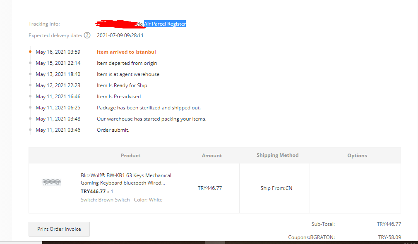Click the Options column header
This screenshot has height=244, width=418.
click(357, 156)
